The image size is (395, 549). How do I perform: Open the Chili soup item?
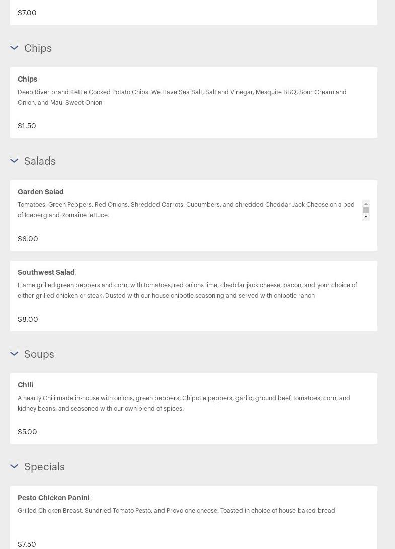pos(25,385)
